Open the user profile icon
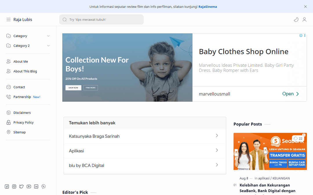Image resolution: width=313 pixels, height=195 pixels. (304, 20)
